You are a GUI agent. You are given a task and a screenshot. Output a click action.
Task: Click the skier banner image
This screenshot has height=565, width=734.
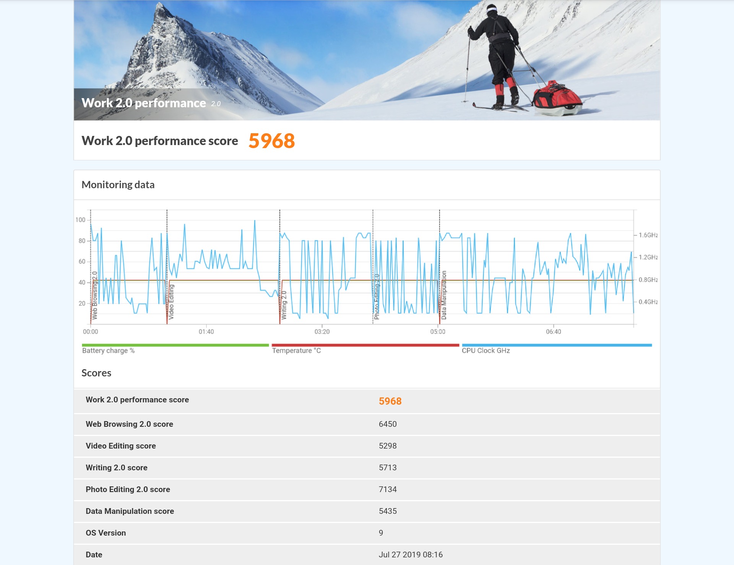(367, 60)
